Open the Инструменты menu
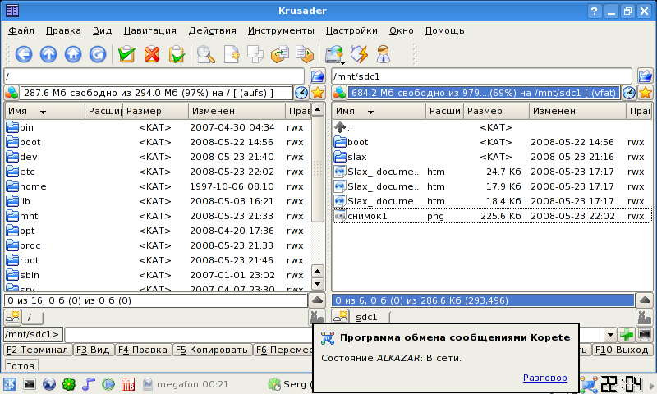Screen dimensions: 657x394 281,30
